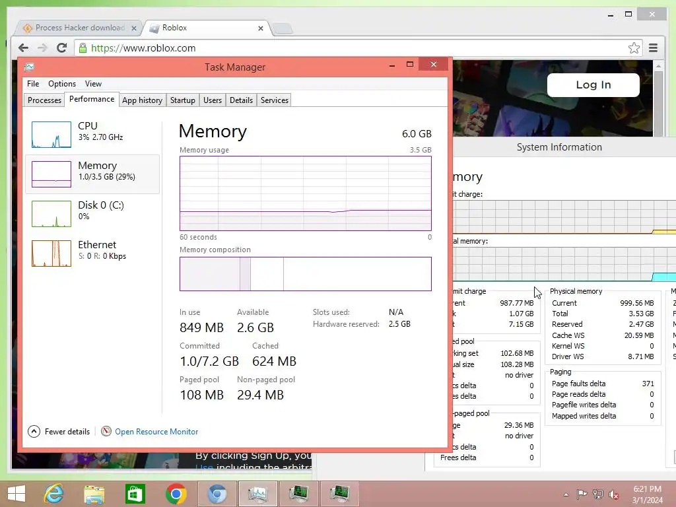Click the Memory composition bar
676x507 pixels.
click(306, 274)
